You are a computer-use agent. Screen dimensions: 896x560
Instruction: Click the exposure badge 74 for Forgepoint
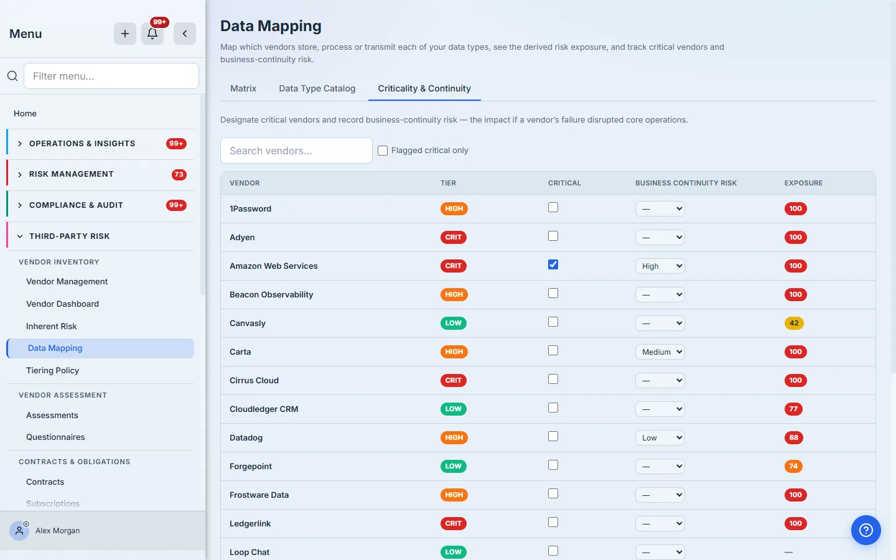[x=793, y=467]
